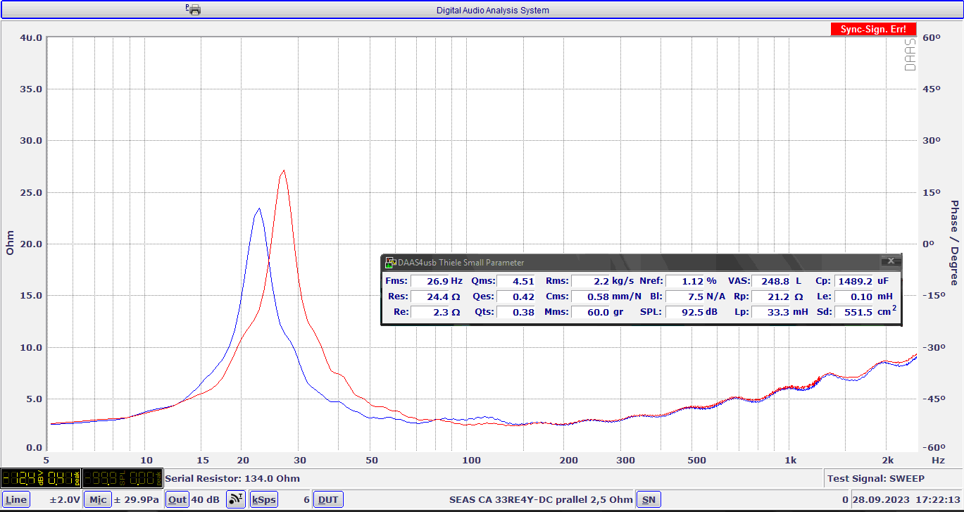Image resolution: width=964 pixels, height=512 pixels.
Task: Close the Thiele Small Parameter window
Action: pyautogui.click(x=891, y=261)
